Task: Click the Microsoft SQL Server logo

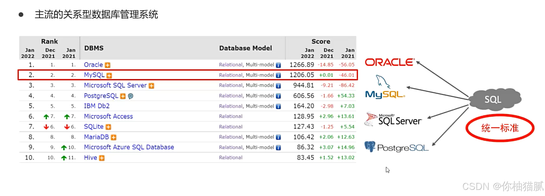Action: coord(393,120)
